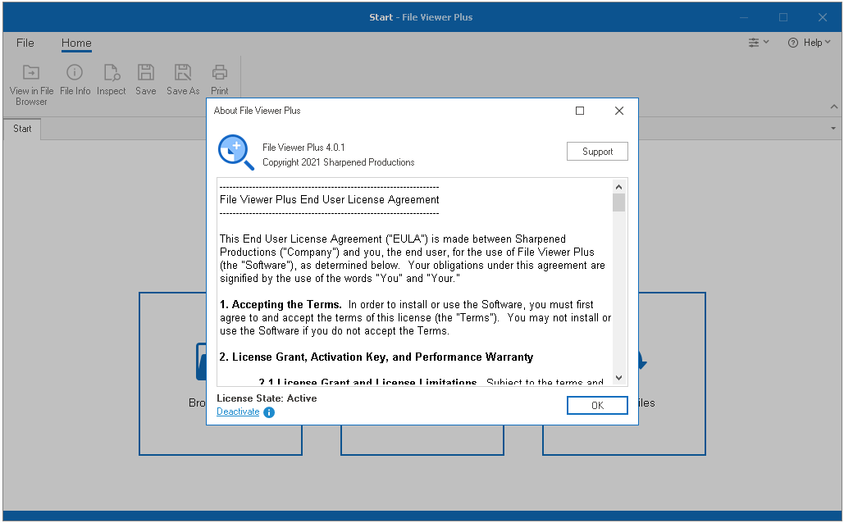844x523 pixels.
Task: Click the EULA scrollbar down arrow
Action: coord(619,378)
